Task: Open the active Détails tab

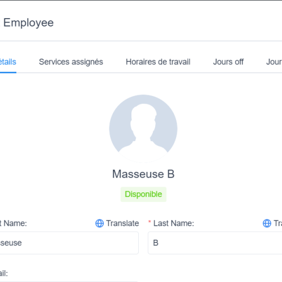Action: click(x=8, y=62)
